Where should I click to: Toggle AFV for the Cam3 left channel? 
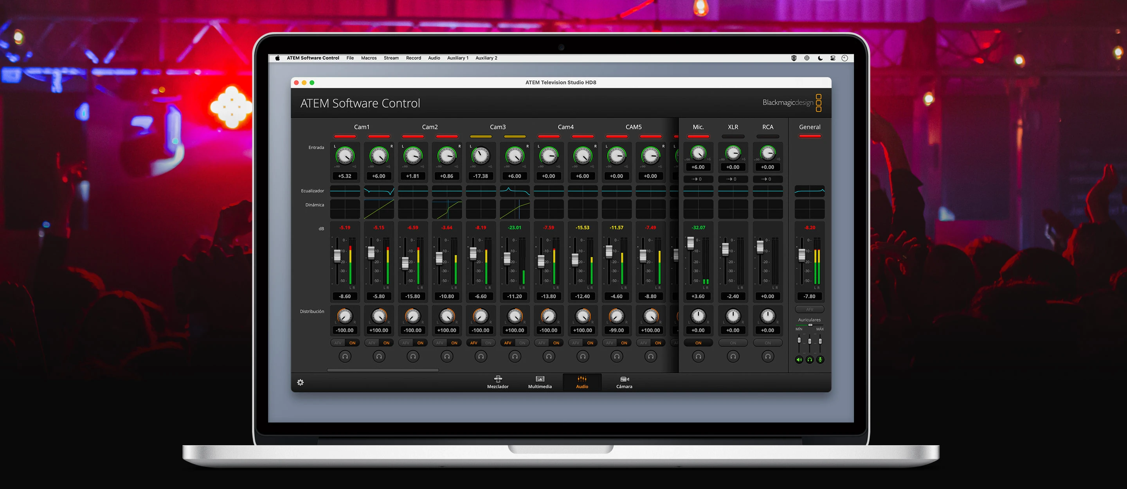click(x=473, y=343)
